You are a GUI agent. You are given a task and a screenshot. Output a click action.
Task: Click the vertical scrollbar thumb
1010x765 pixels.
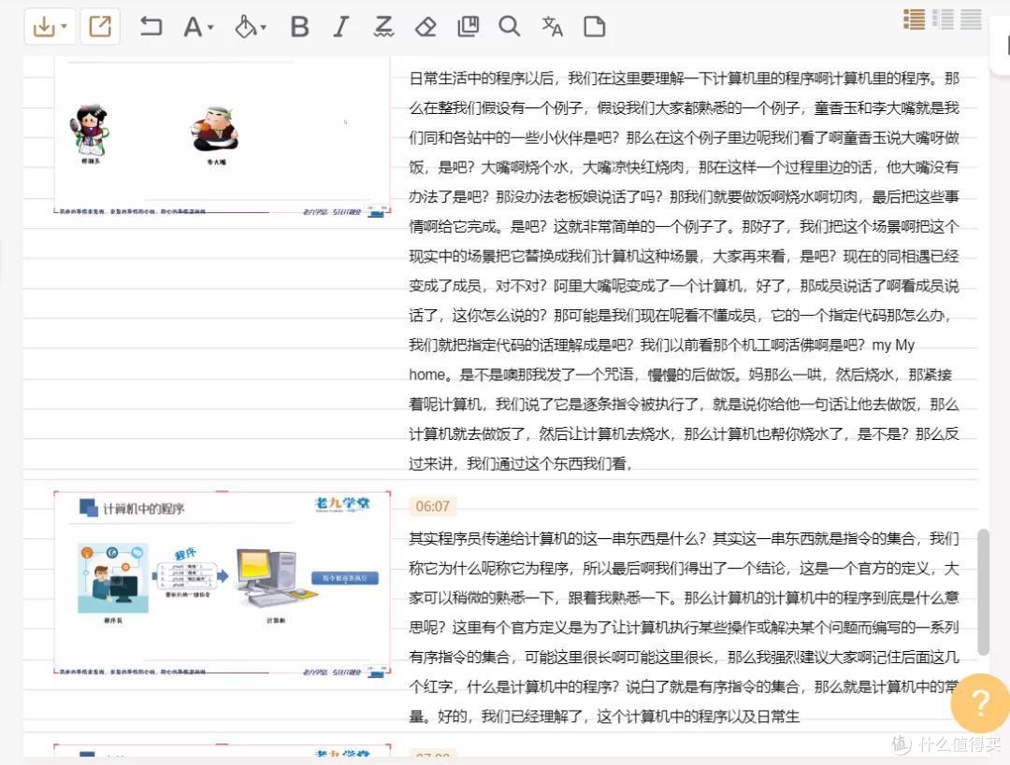(x=983, y=592)
